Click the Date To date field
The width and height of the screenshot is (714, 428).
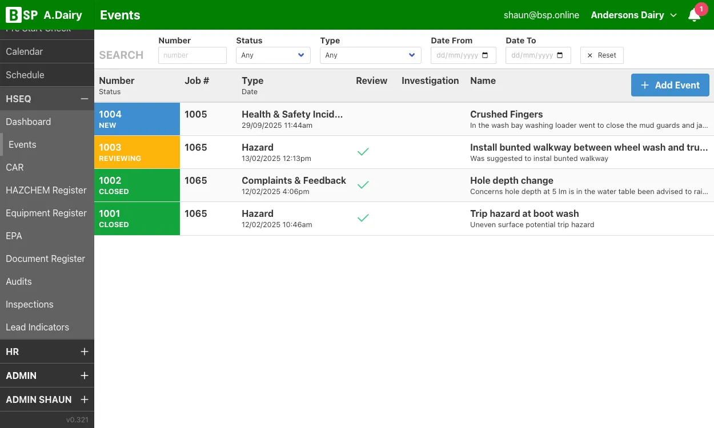(x=538, y=55)
